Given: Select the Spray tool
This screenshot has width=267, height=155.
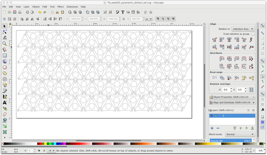Looking at the screenshot, I should tap(5, 109).
